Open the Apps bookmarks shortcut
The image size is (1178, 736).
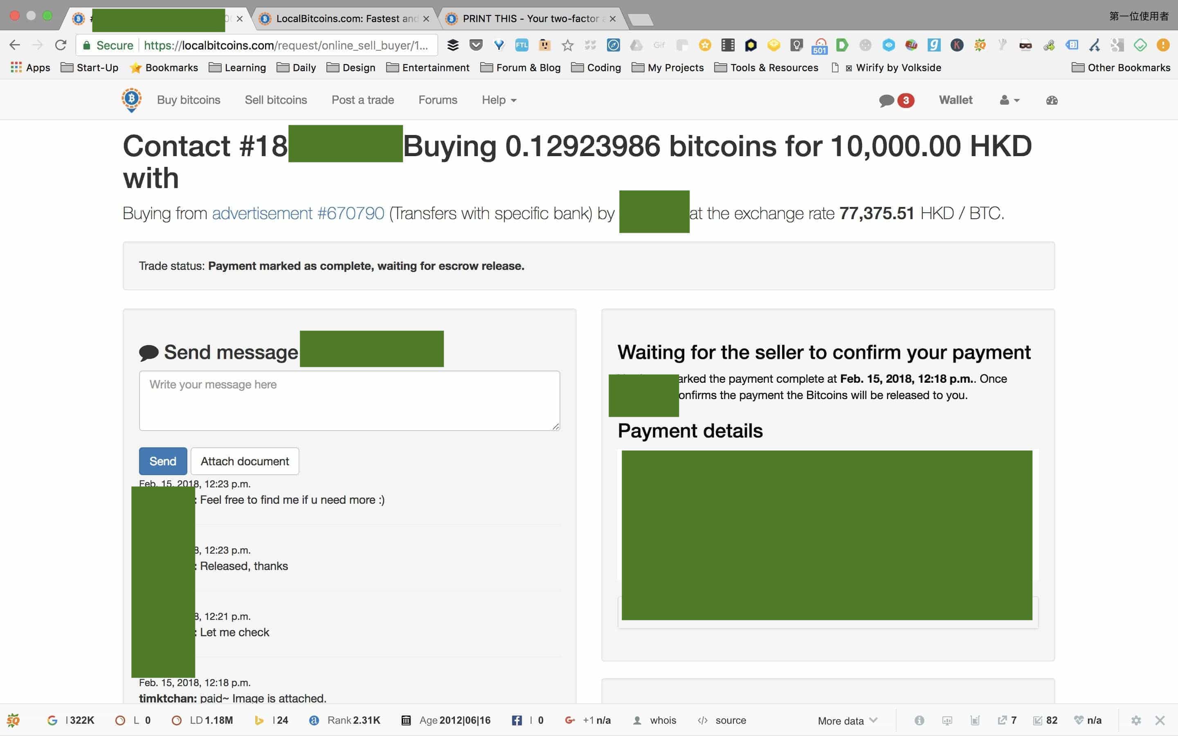[30, 67]
